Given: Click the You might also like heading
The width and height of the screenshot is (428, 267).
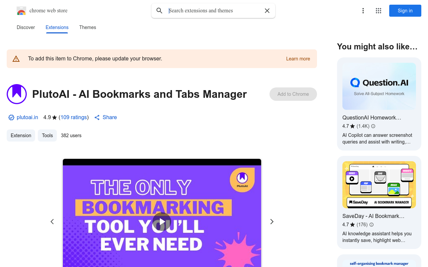Looking at the screenshot, I should [x=378, y=47].
